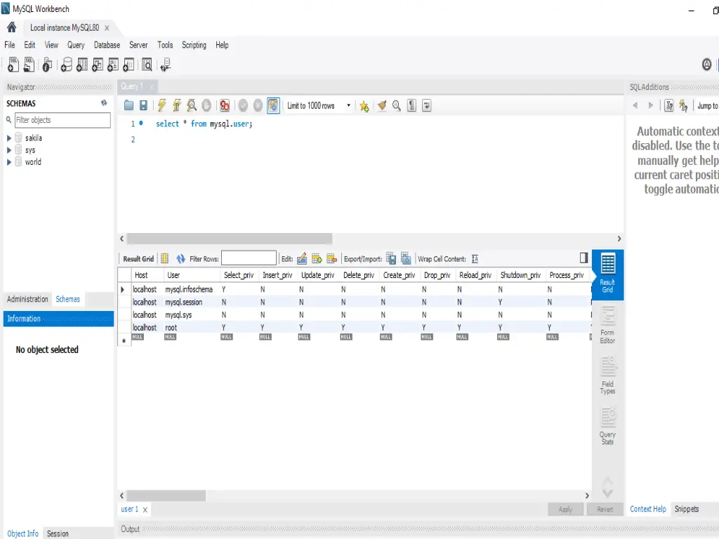This screenshot has height=539, width=719.
Task: Create a new schema toolbar icon
Action: pos(67,65)
